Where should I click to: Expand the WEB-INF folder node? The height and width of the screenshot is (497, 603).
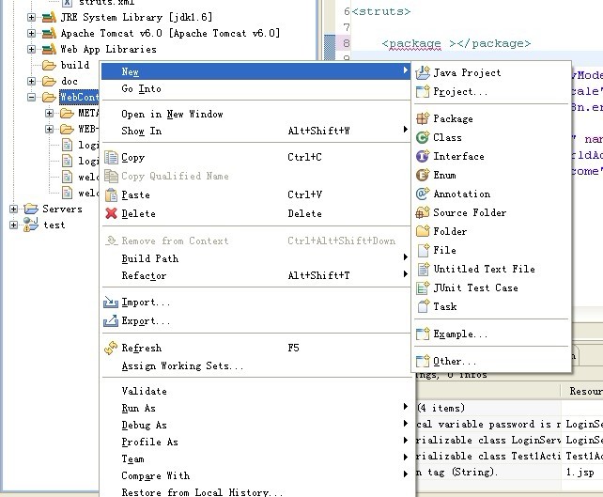49,129
